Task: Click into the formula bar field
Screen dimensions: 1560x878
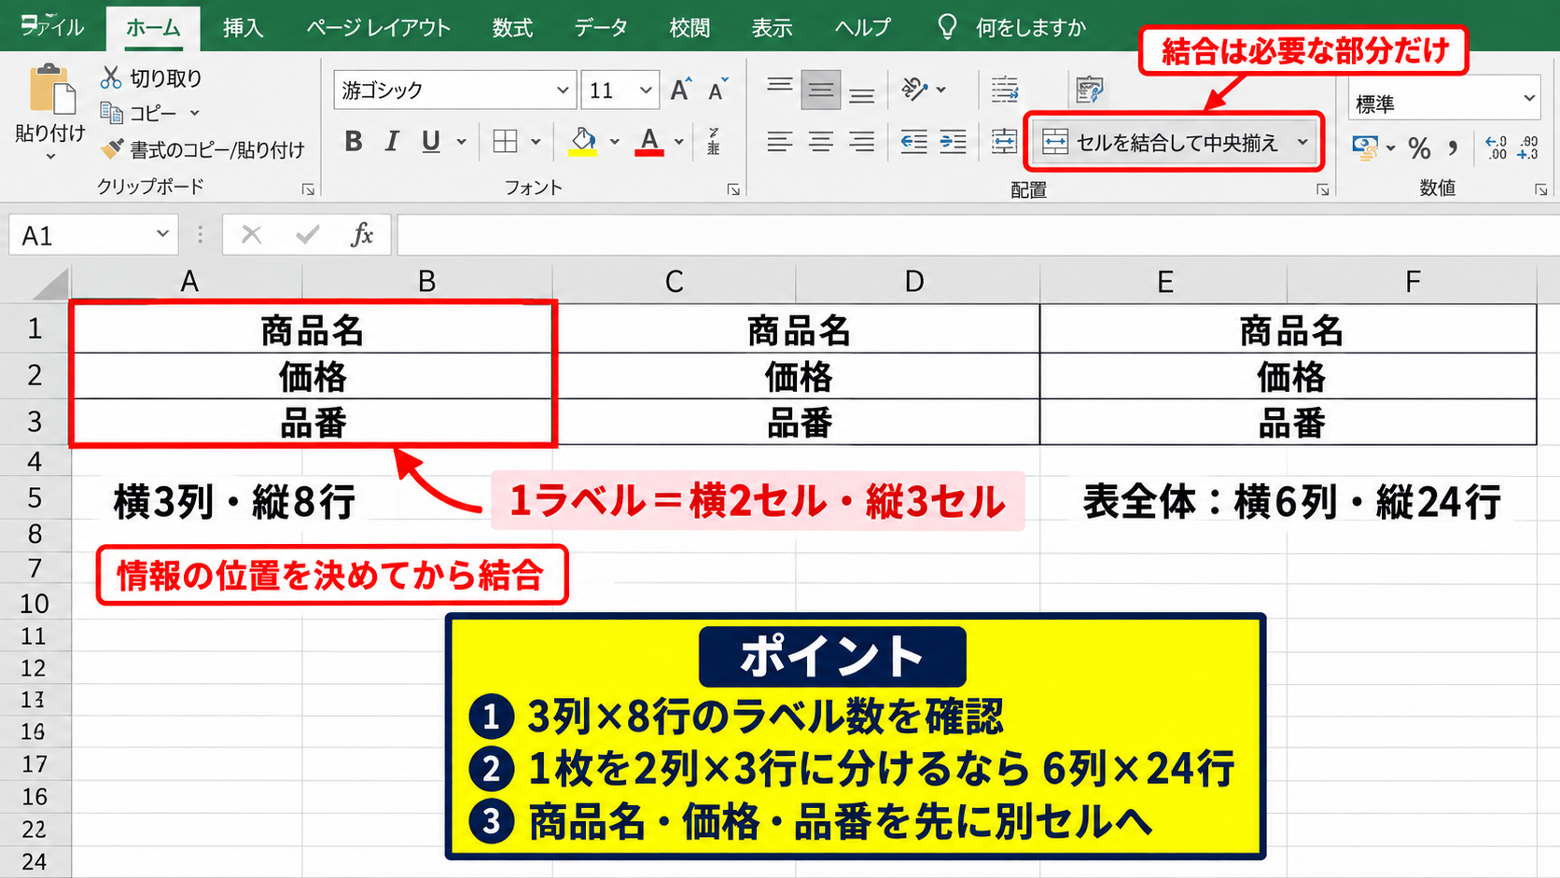Action: 978,235
